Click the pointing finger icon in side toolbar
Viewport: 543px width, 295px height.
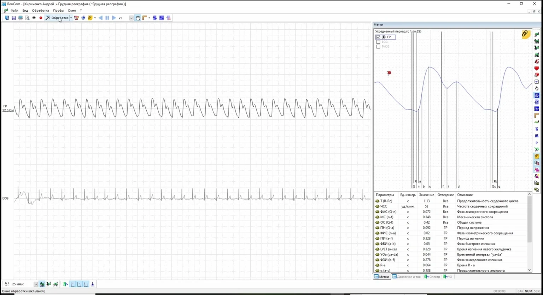(x=537, y=88)
